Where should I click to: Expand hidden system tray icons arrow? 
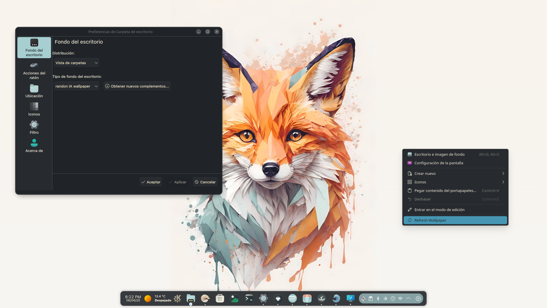pos(408,299)
